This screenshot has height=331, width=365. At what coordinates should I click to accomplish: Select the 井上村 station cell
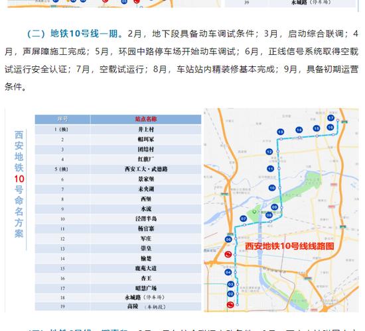[x=146, y=129]
